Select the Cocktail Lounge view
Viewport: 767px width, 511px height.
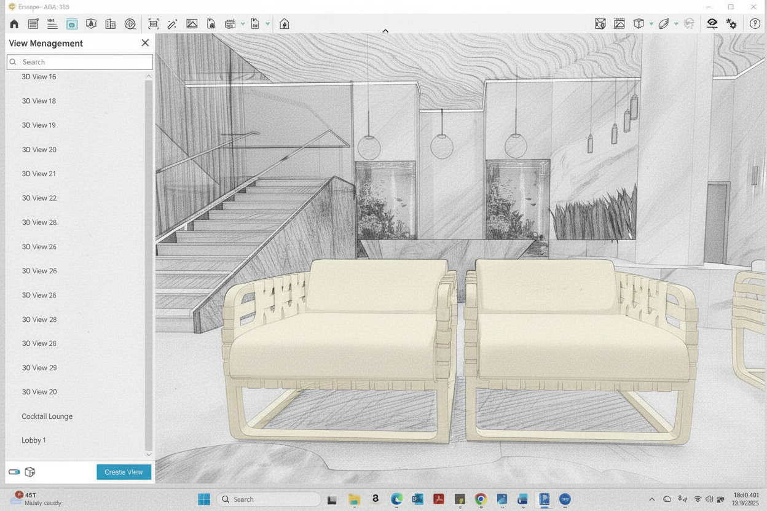click(x=47, y=416)
